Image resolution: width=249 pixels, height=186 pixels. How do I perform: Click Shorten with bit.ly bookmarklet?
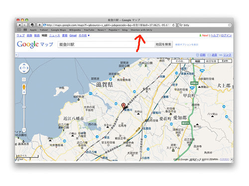[141, 30]
